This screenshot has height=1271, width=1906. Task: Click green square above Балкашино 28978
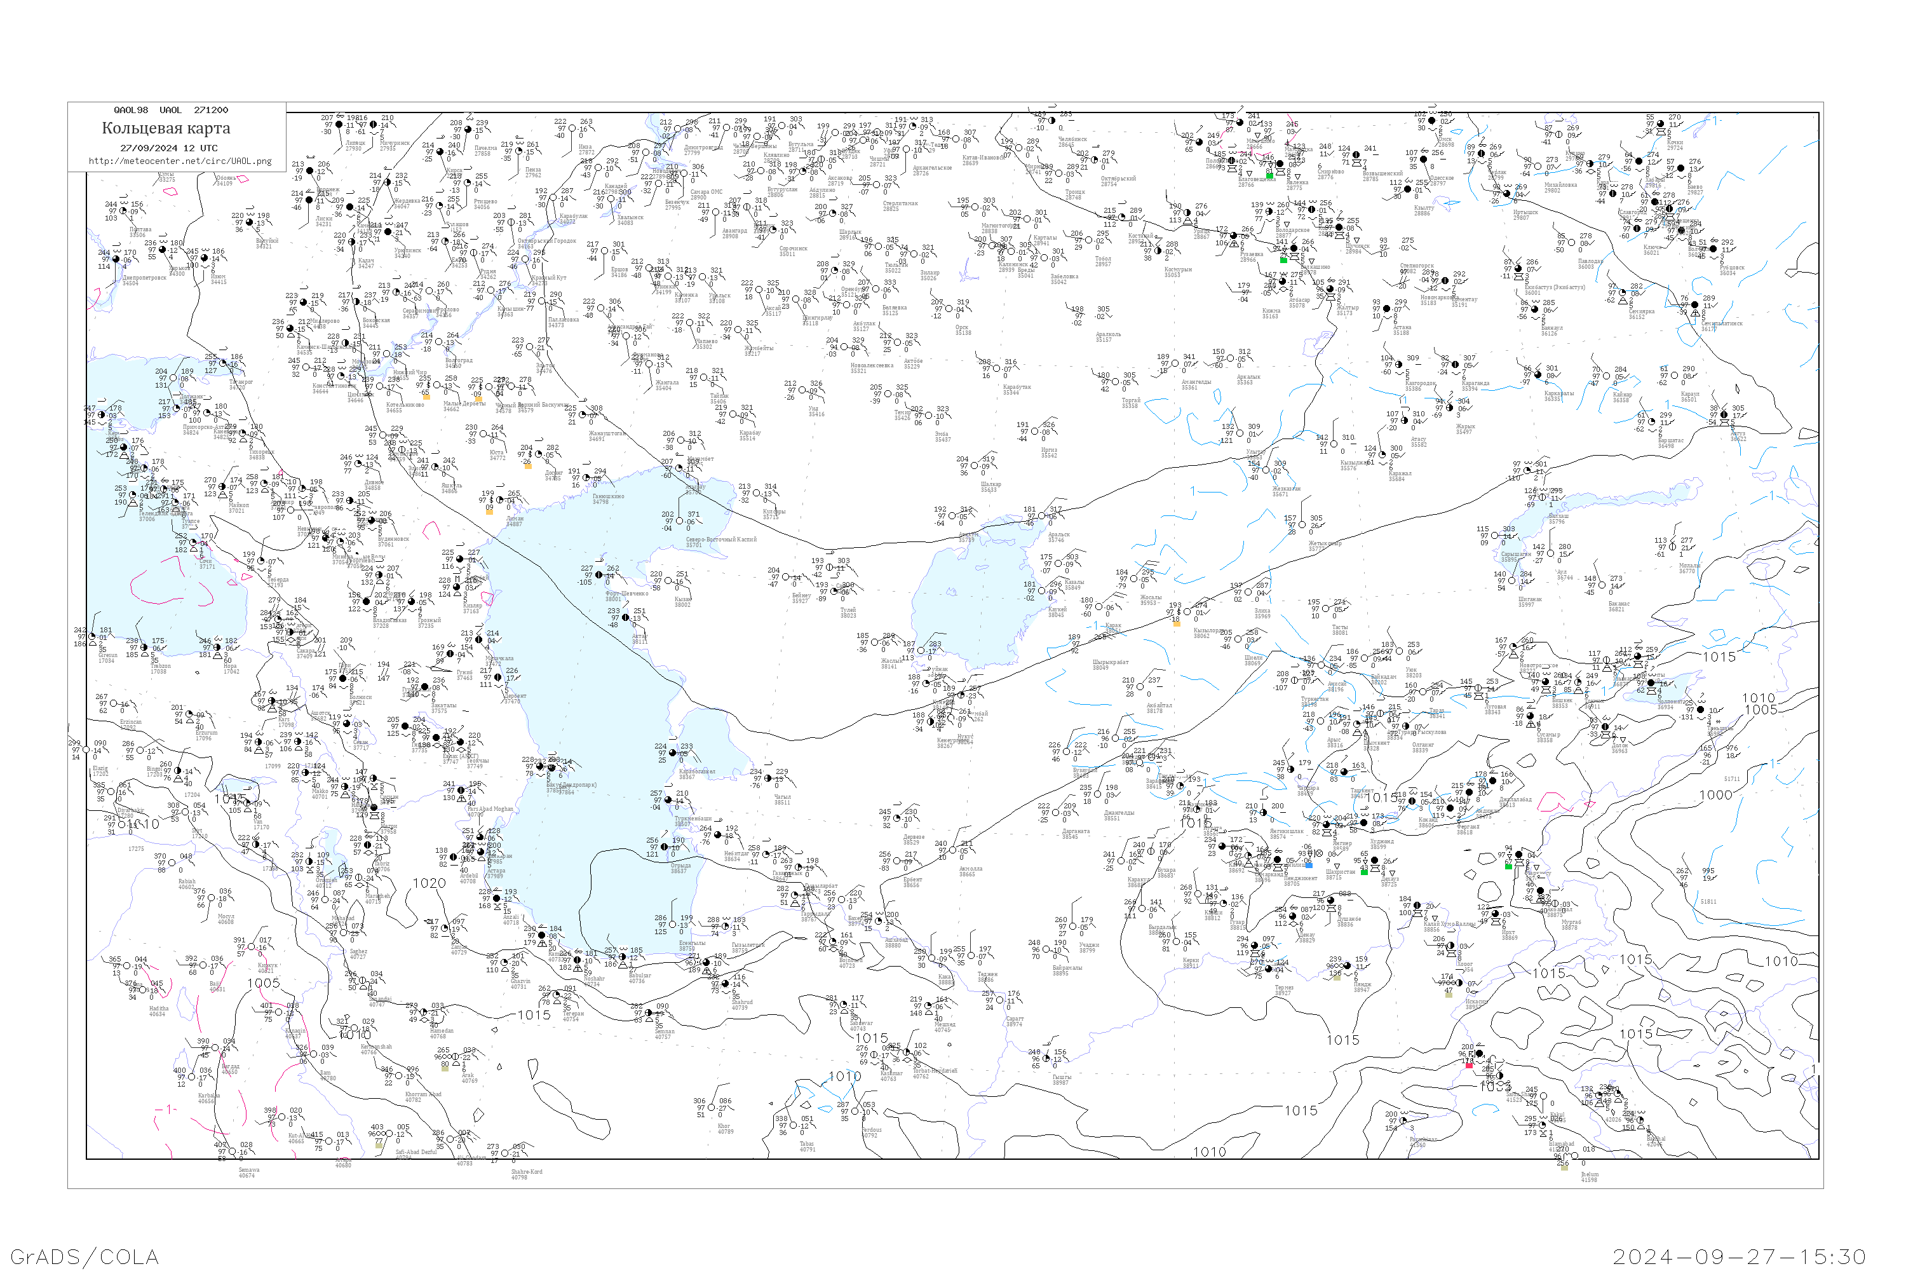click(1283, 260)
